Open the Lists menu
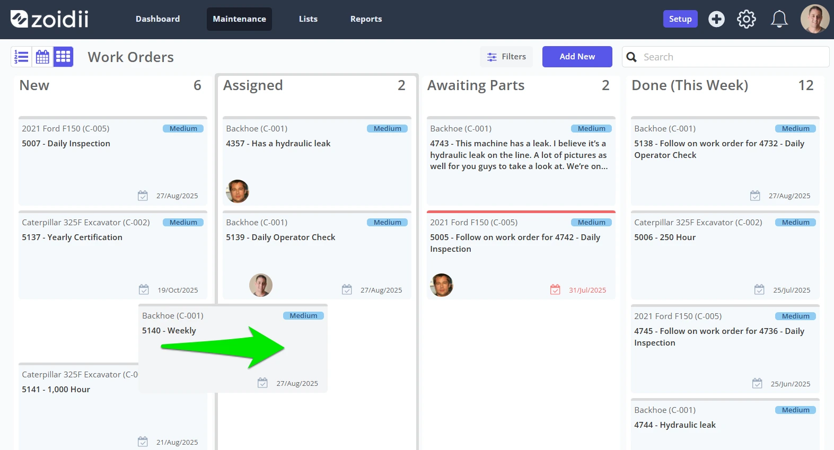 coord(308,19)
